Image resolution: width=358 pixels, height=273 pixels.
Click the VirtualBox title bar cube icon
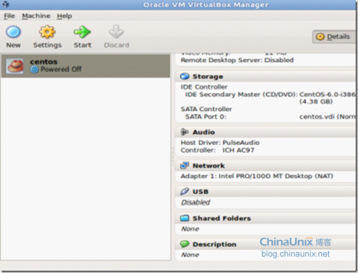point(6,4)
